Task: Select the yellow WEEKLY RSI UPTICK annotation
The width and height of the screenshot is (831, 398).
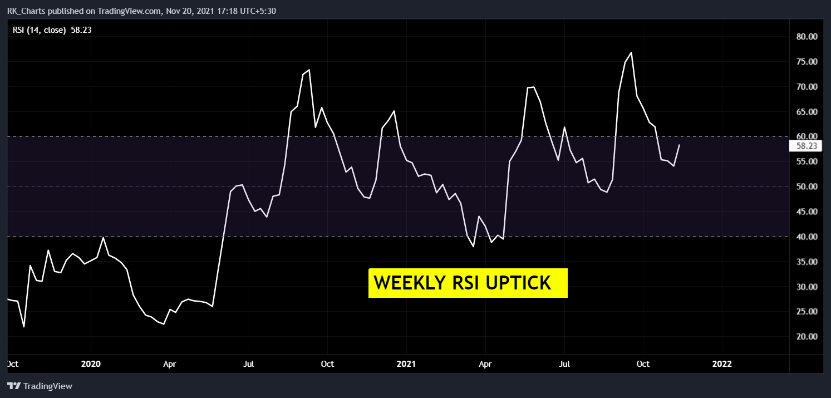Action: (x=468, y=283)
